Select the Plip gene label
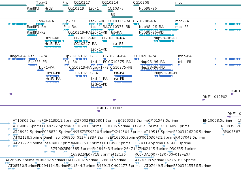The image size is (241, 170). pyautogui.click(x=65, y=3)
